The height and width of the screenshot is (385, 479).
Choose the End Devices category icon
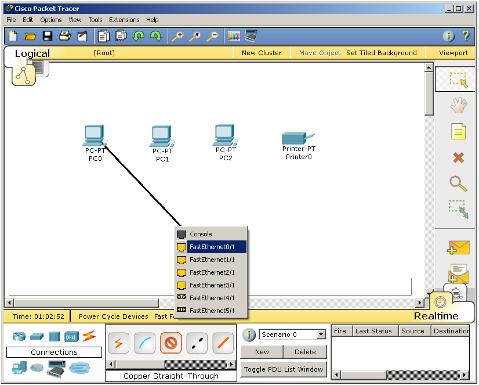[x=19, y=368]
